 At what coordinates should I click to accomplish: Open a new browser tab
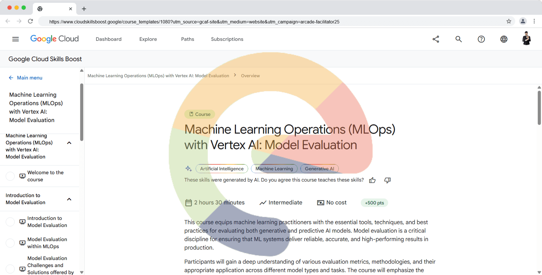coord(84,9)
